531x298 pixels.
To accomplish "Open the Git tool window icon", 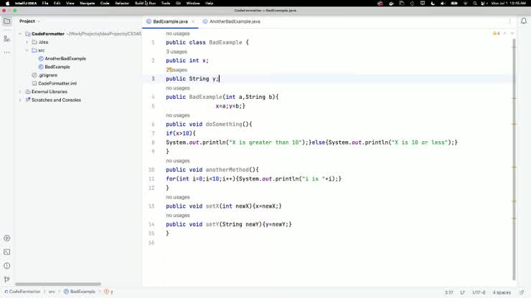I will point(6,279).
